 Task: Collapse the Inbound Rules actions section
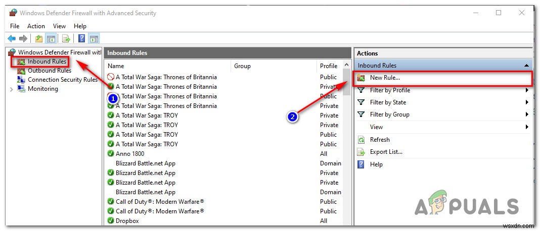pos(527,66)
